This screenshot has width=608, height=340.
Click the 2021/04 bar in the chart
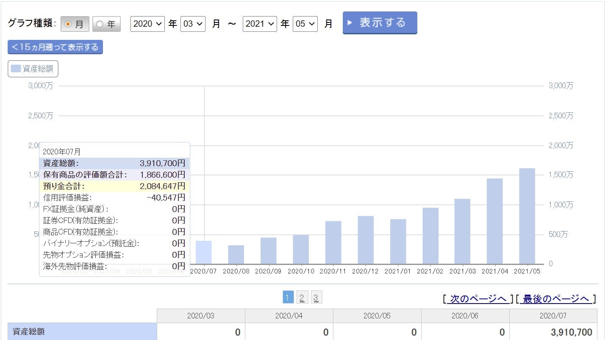point(494,221)
